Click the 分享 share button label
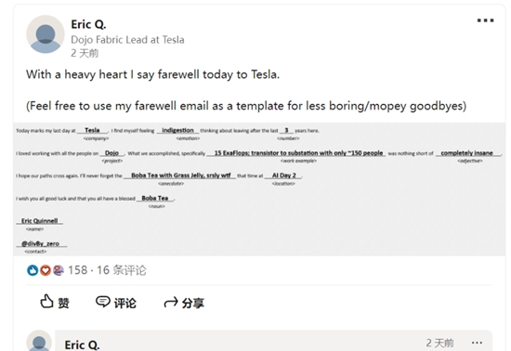This screenshot has width=511, height=351. (193, 303)
